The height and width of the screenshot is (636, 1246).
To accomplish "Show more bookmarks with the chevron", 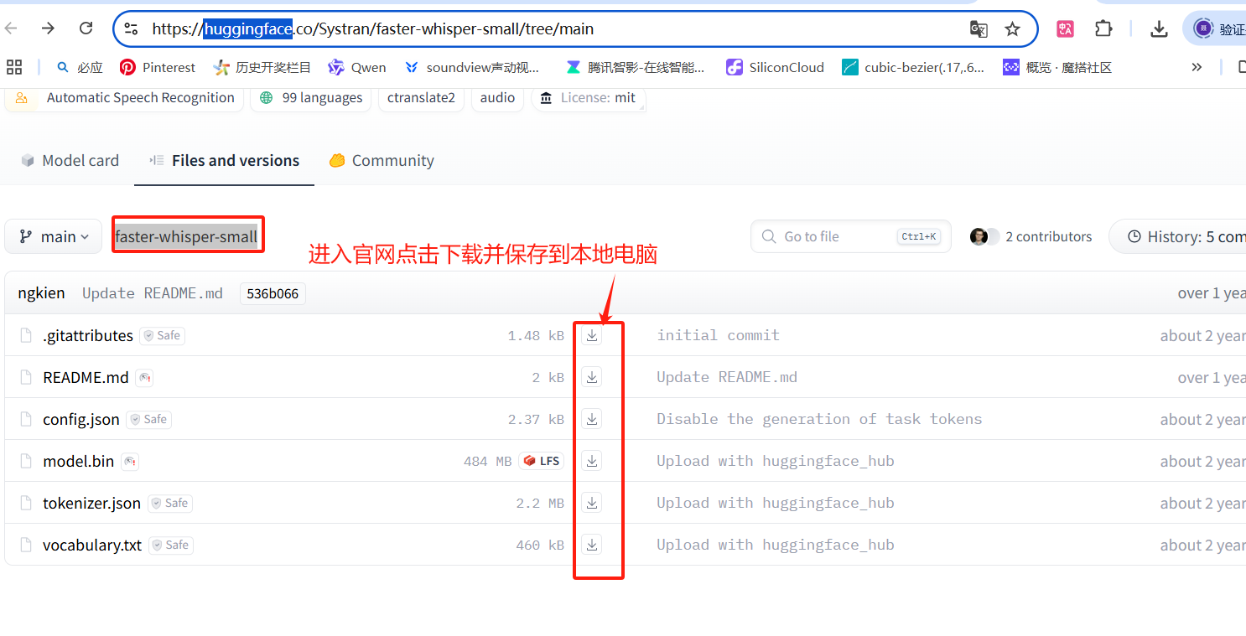I will [1197, 68].
